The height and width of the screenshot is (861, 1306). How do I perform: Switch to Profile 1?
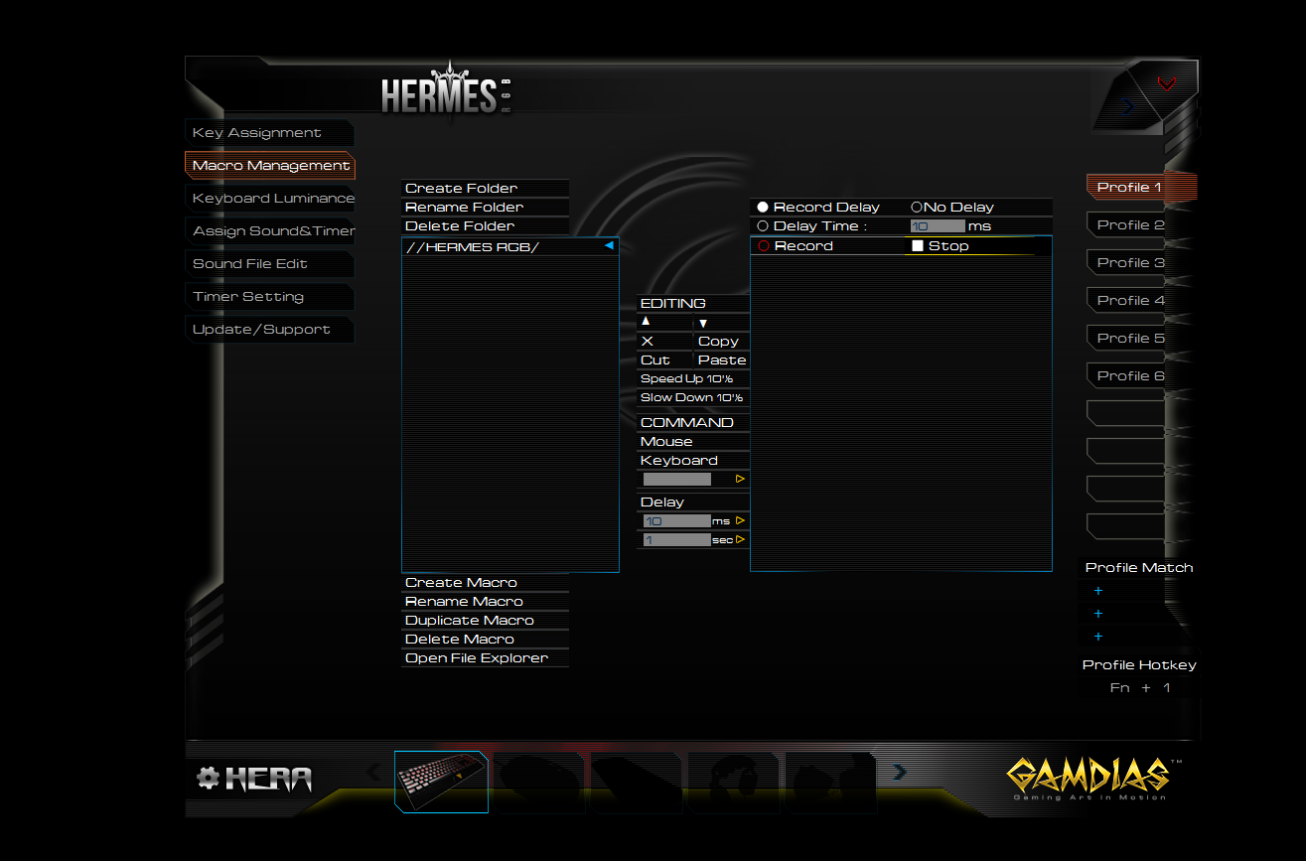[x=1141, y=187]
